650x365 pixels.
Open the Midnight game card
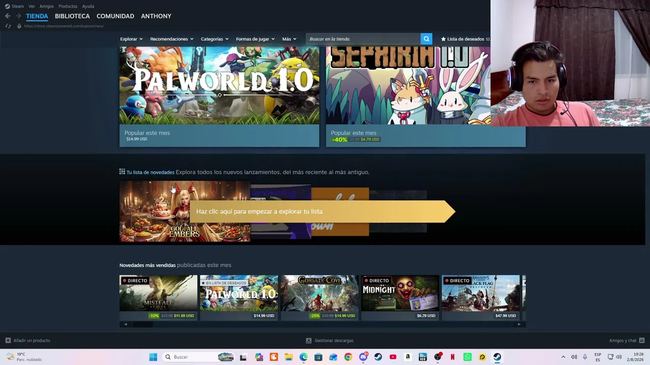400,298
